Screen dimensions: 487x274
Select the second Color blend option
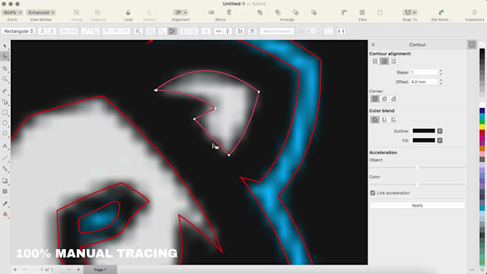coord(384,119)
